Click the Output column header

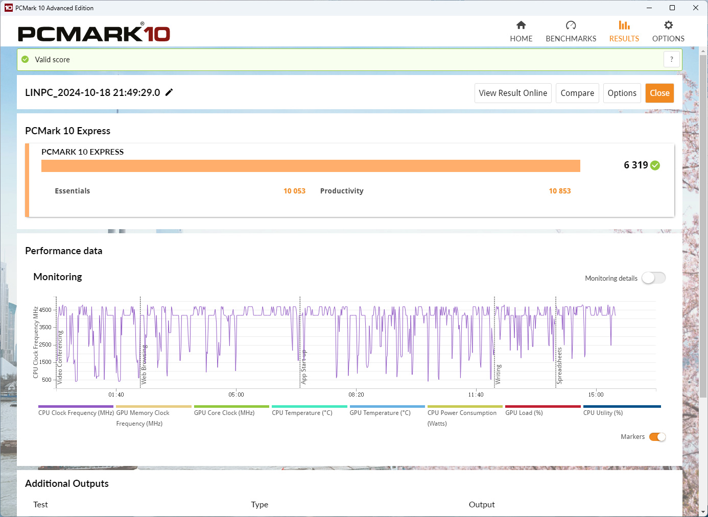click(482, 504)
